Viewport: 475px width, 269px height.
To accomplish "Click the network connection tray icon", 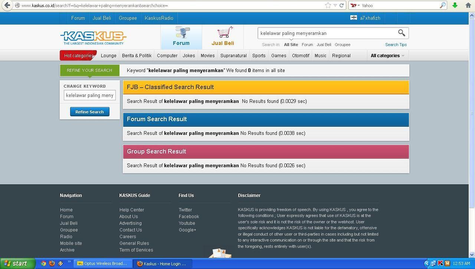I will coord(433,263).
